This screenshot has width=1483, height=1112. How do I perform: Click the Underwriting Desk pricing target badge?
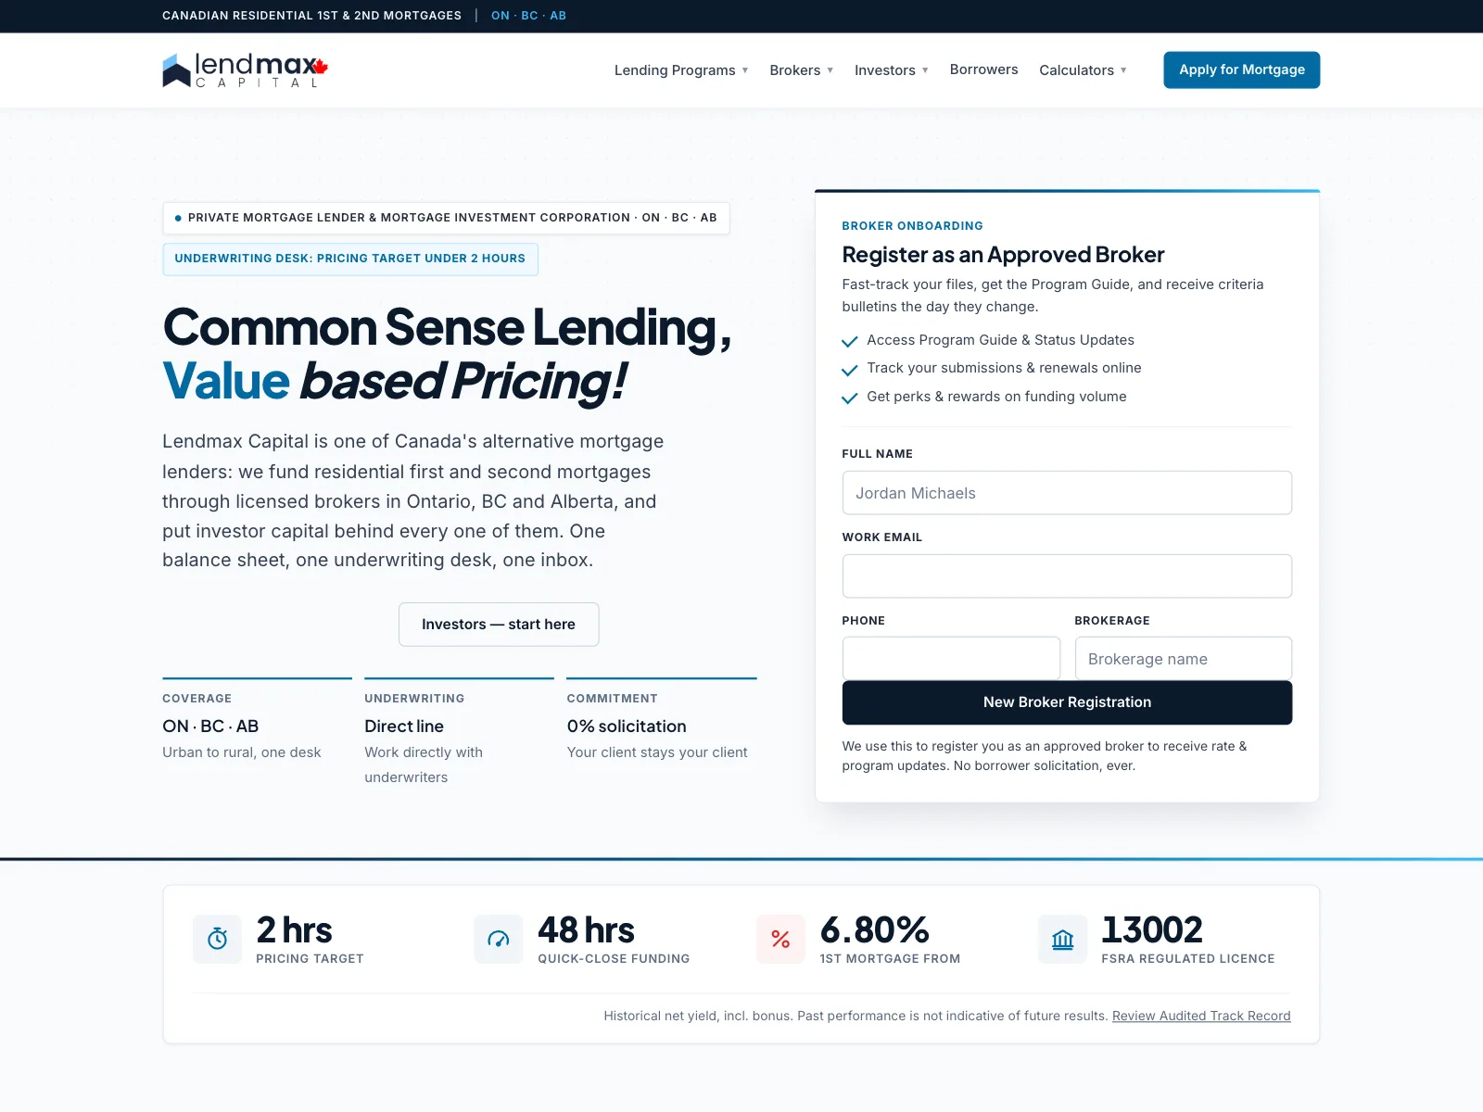click(350, 259)
